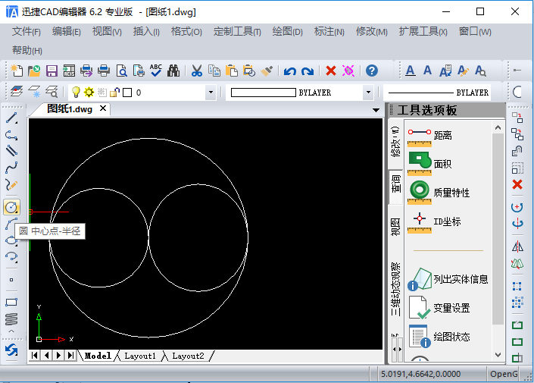The width and height of the screenshot is (534, 383).
Task: Save the drawing with the floppy disk icon
Action: (52, 71)
